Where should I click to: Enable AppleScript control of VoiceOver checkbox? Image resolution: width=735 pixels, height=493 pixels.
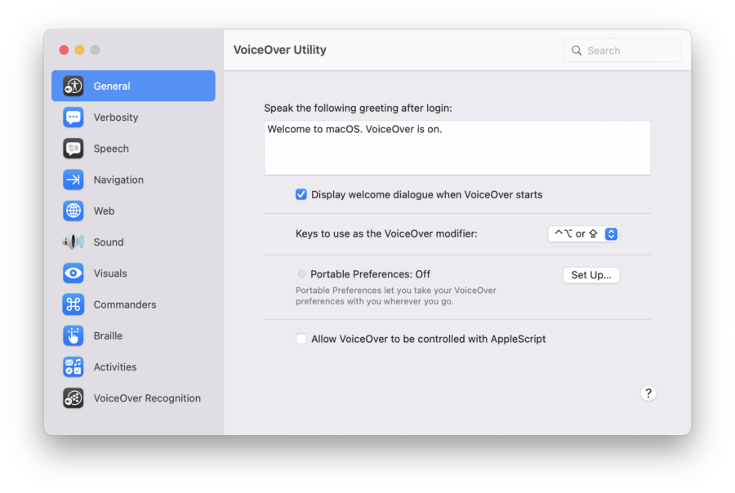pyautogui.click(x=301, y=339)
